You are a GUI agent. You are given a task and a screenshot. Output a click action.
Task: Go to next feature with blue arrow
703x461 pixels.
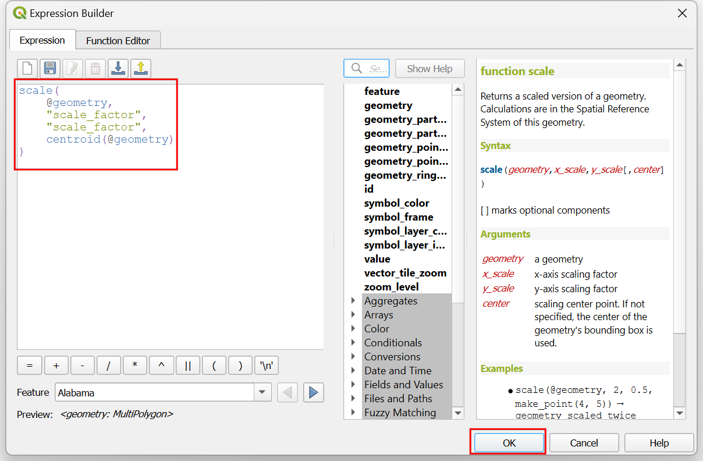313,393
